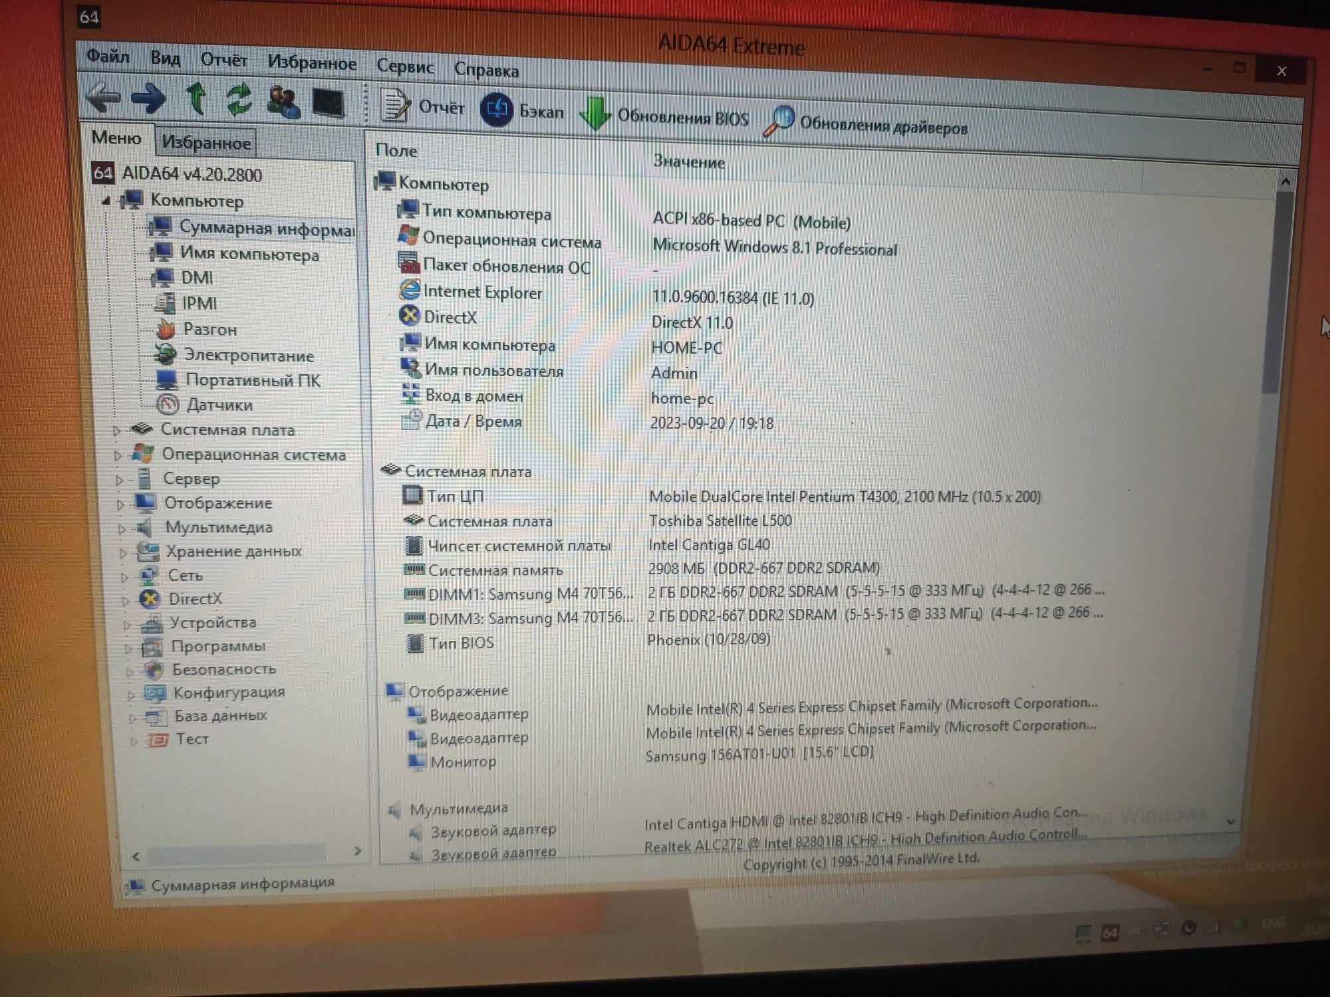
Task: Click the Toshiba Satellite L500 value
Action: pos(720,520)
